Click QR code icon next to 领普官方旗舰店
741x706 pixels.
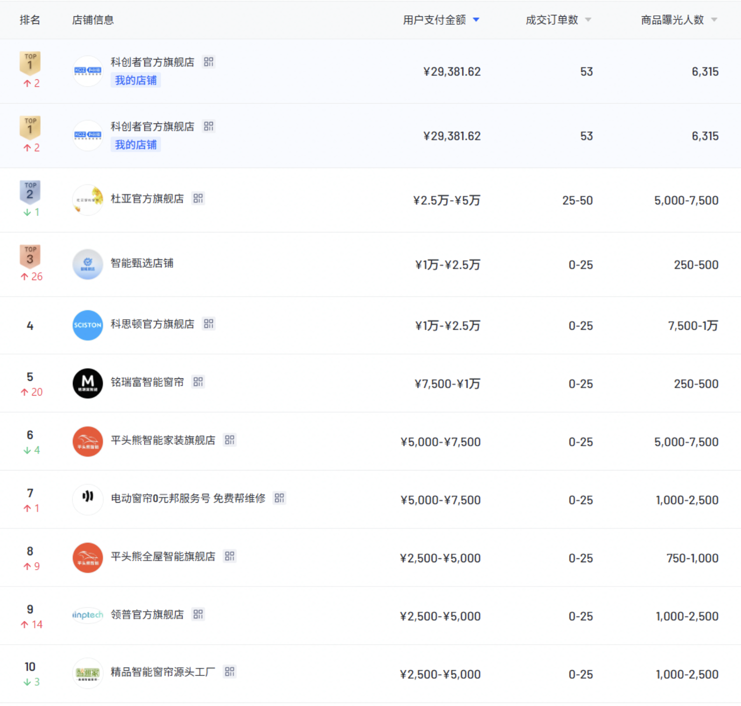pyautogui.click(x=198, y=614)
